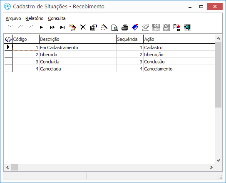The image size is (226, 183).
Task: Select the Liberada row description cell
Action: [x=78, y=55]
